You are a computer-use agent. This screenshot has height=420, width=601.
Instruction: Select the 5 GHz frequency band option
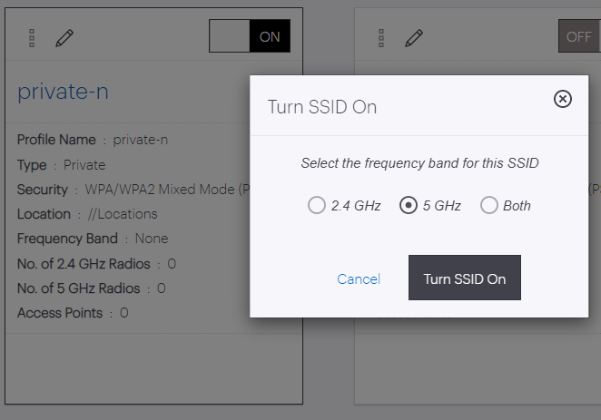coord(409,205)
